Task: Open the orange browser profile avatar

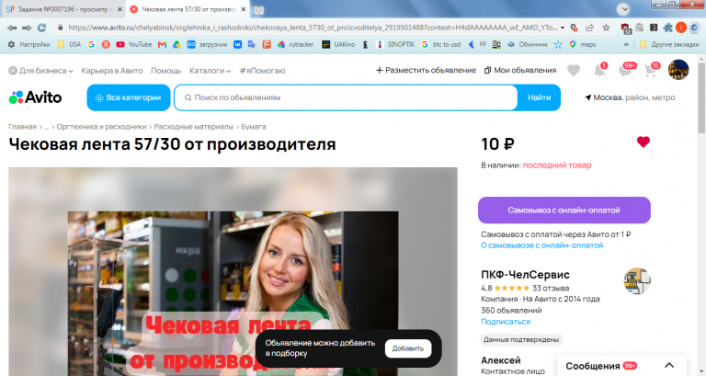Action: [681, 28]
